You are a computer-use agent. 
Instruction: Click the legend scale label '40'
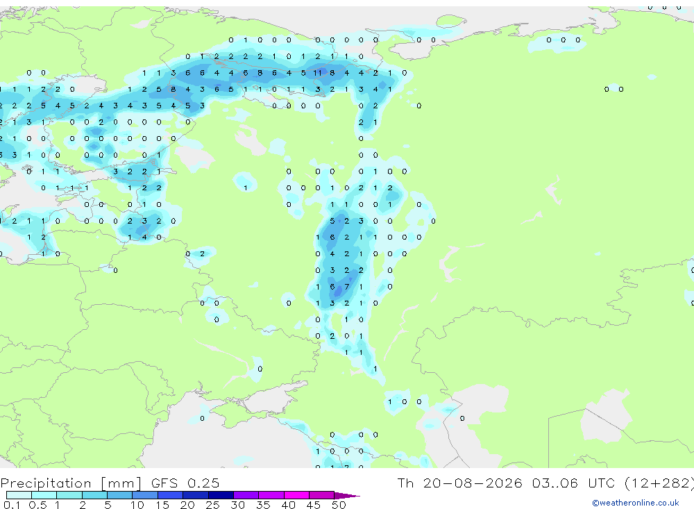point(288,505)
